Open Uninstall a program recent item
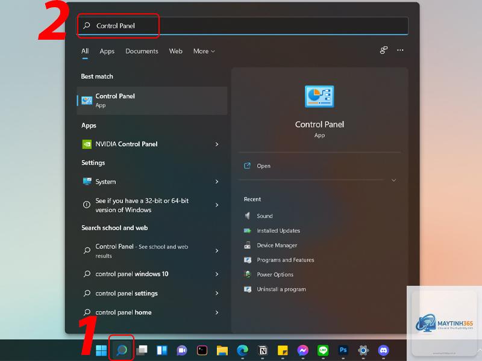Viewport: 482px width, 361px height. [281, 289]
